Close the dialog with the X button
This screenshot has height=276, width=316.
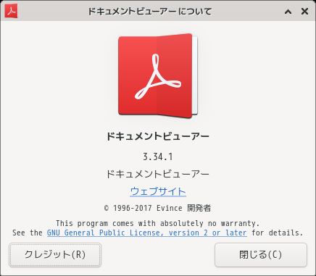tap(304, 11)
